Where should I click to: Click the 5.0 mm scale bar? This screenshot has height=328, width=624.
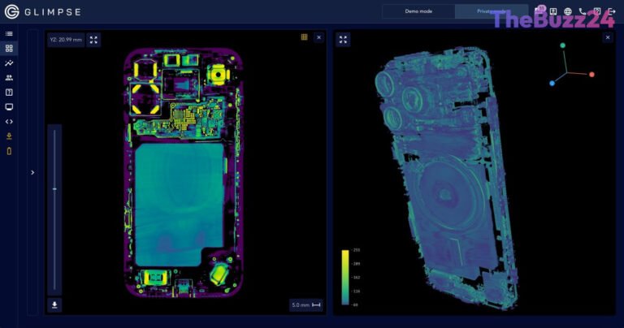306,305
